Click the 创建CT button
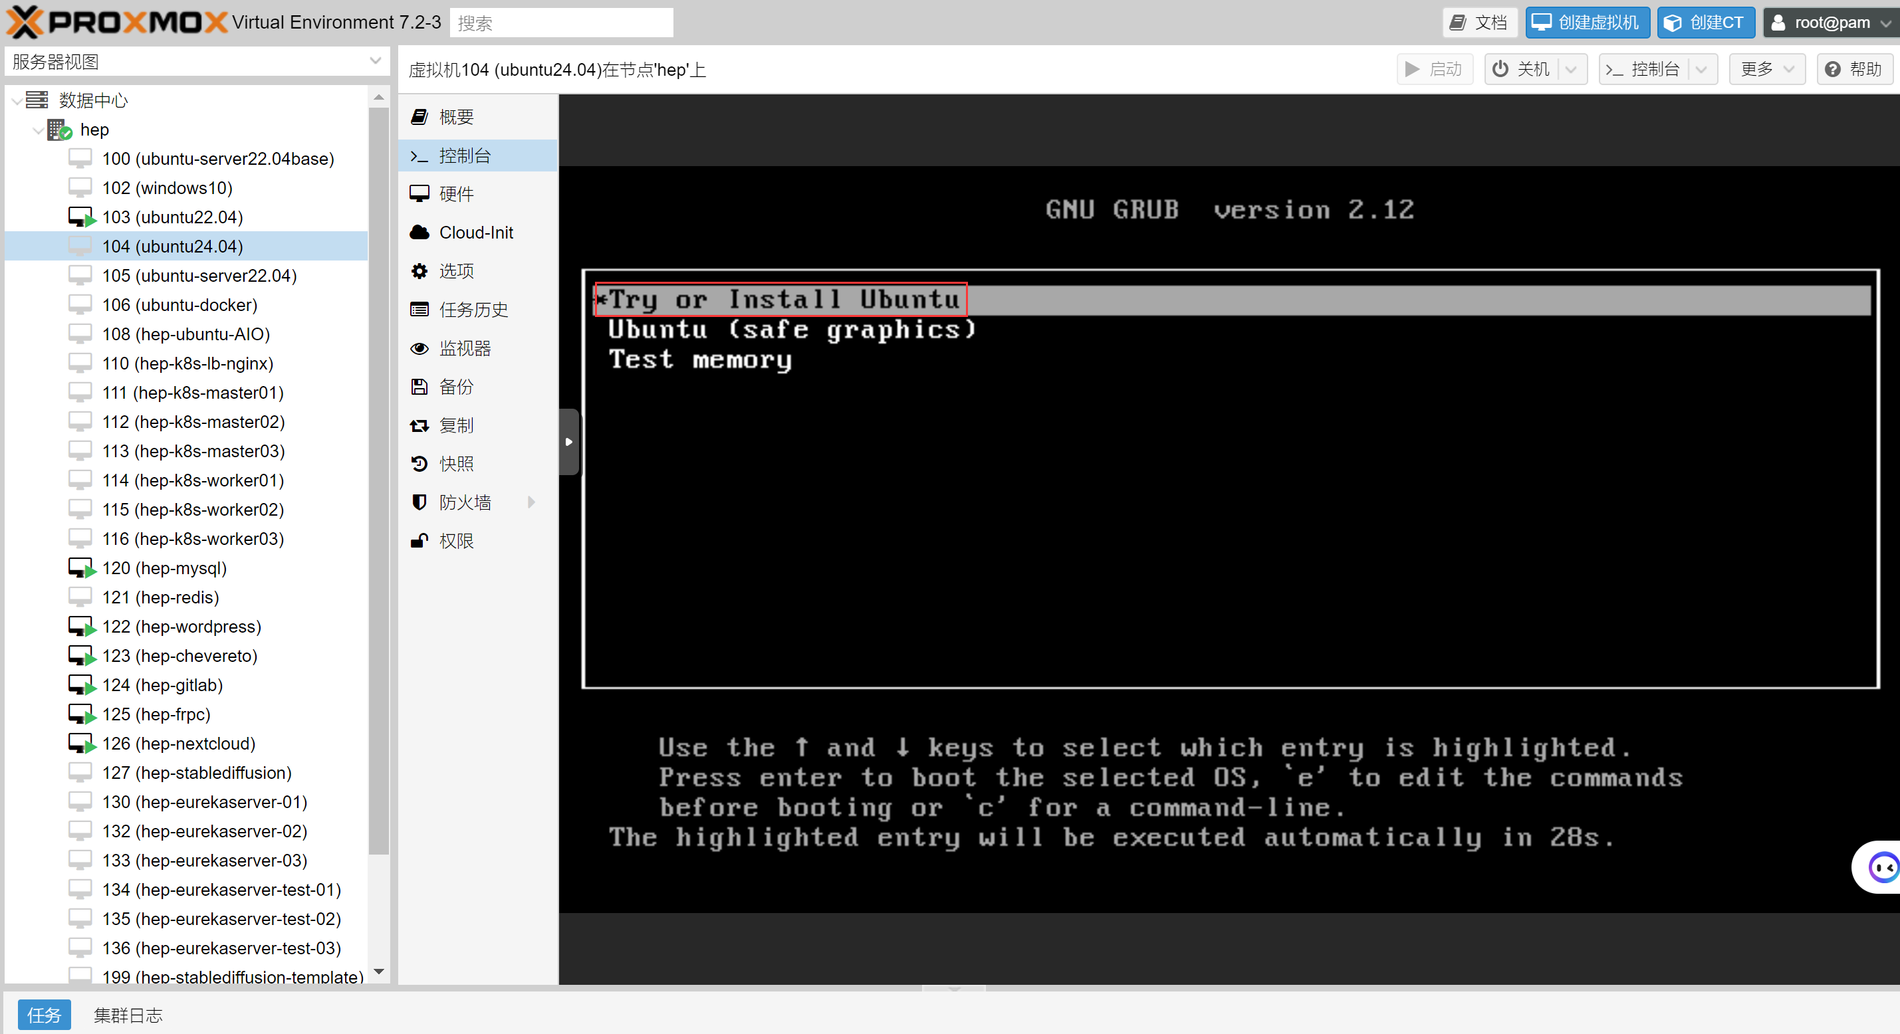This screenshot has height=1034, width=1900. pyautogui.click(x=1705, y=22)
